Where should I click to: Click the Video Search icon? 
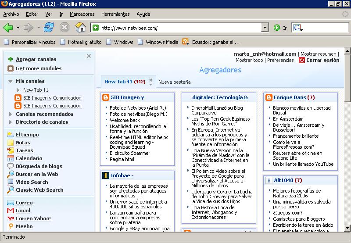point(10,182)
